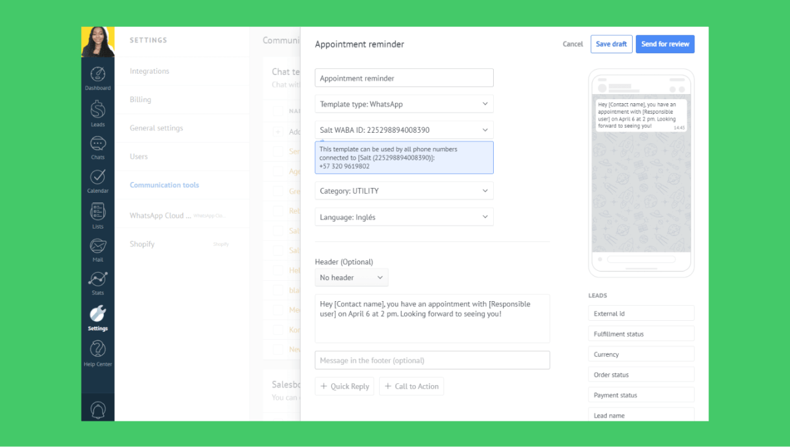Open the Chats sidebar icon
This screenshot has width=790, height=447.
coord(97,148)
